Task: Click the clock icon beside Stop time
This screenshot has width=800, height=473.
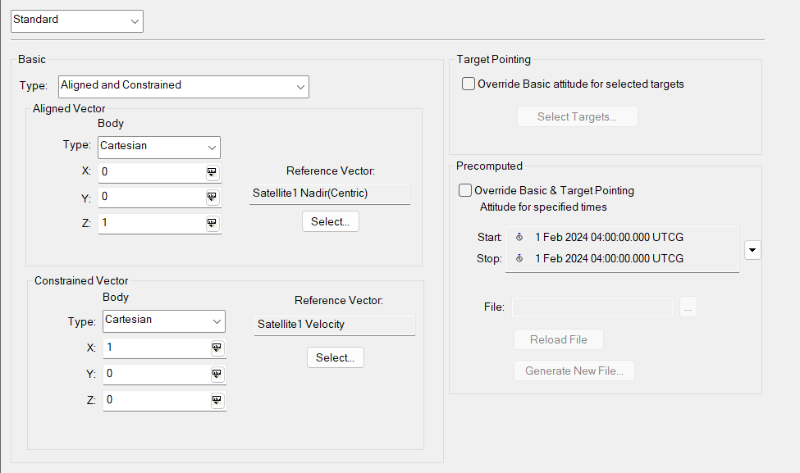Action: [x=519, y=258]
